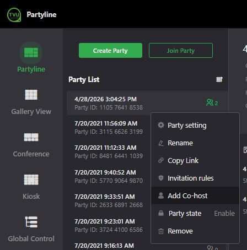The image size is (247, 250).
Task: Open Global Control icon
Action: click(31, 222)
